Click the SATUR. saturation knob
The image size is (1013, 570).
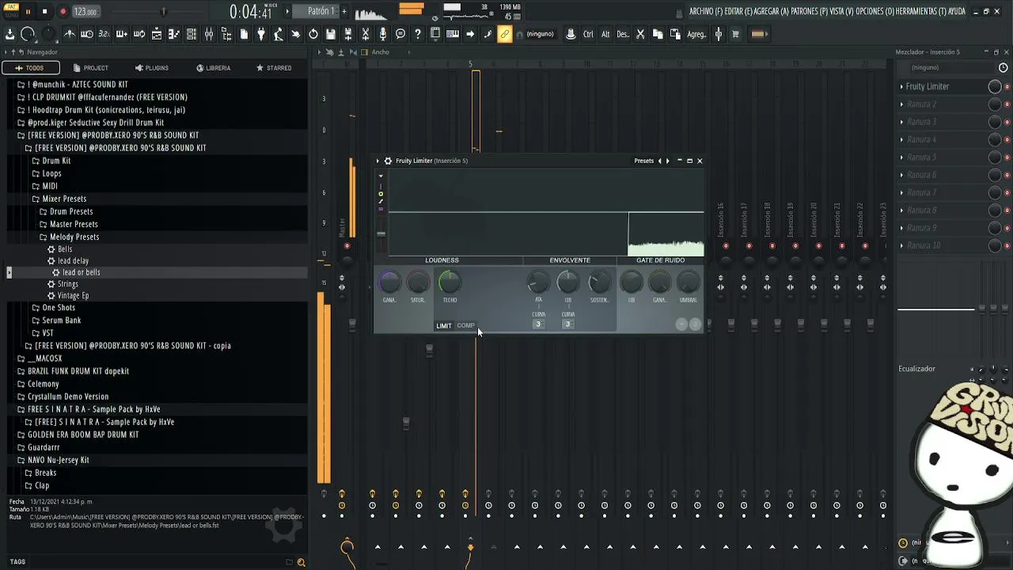(419, 281)
